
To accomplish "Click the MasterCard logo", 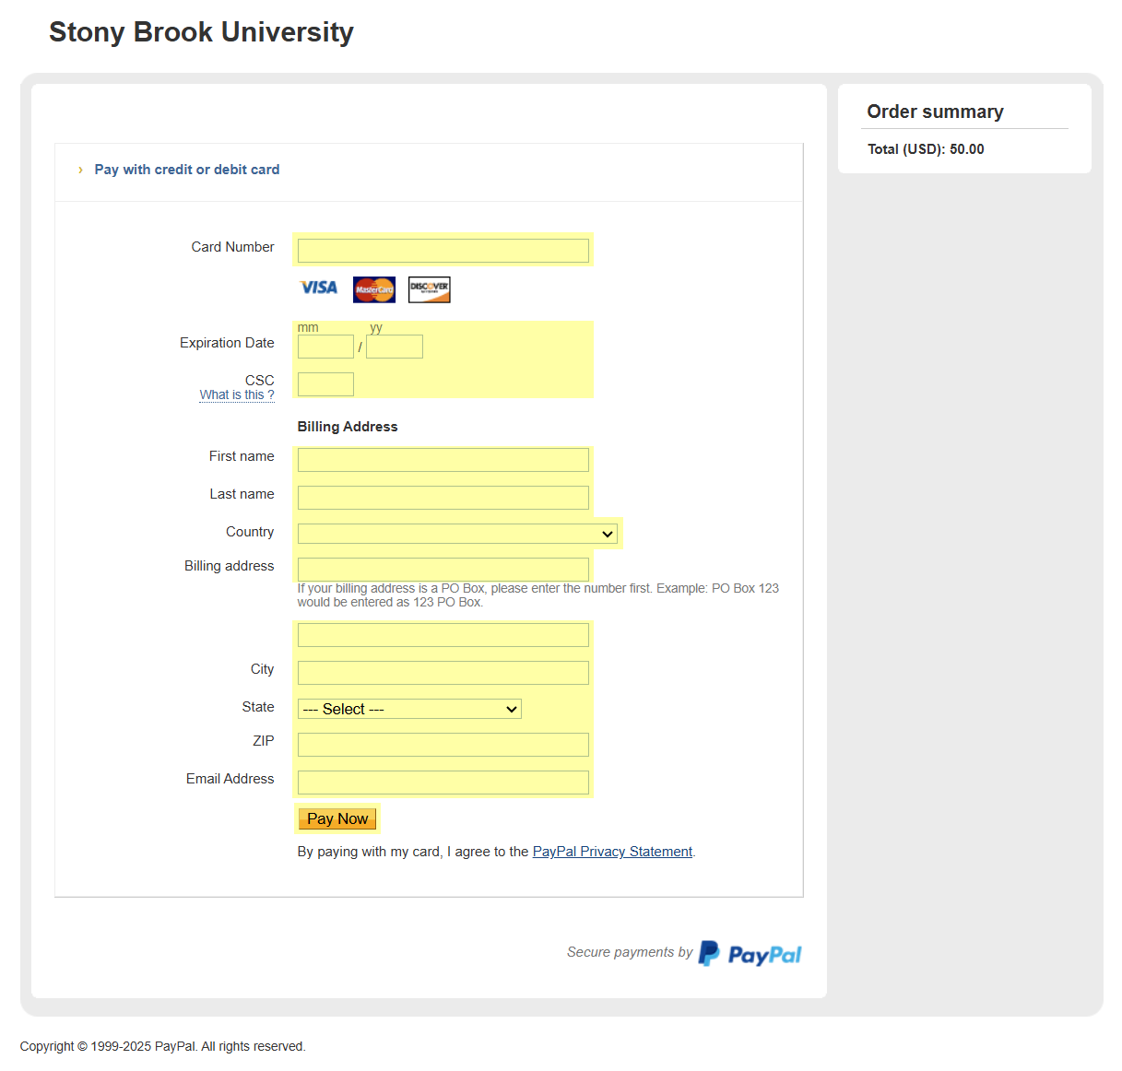I will pyautogui.click(x=374, y=289).
